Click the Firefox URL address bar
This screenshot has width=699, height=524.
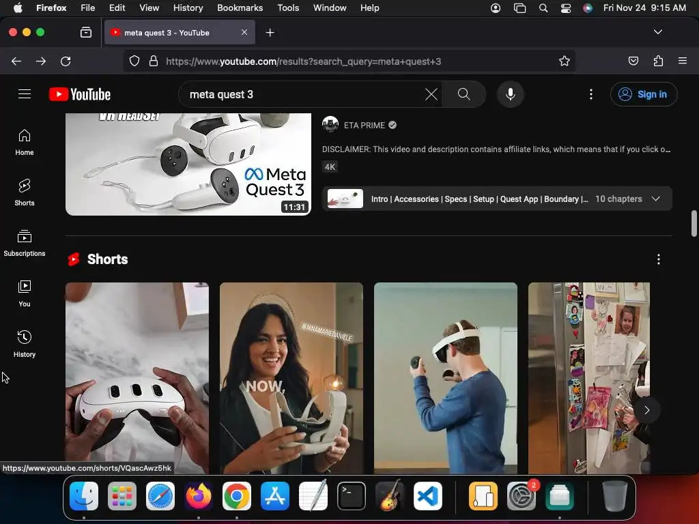347,61
